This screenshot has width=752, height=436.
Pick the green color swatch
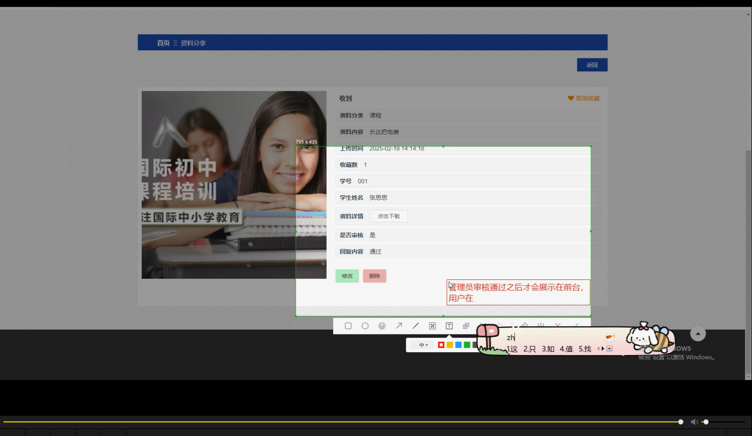467,345
